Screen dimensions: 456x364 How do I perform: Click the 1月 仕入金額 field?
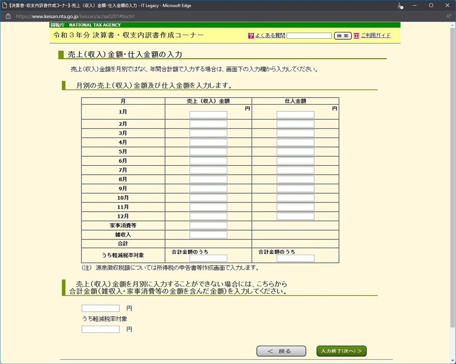296,115
